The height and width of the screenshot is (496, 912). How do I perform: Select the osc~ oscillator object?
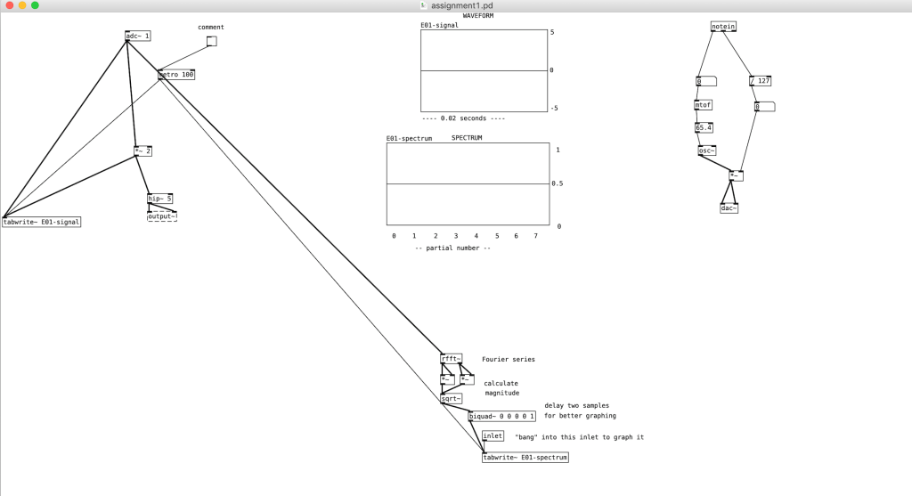[x=707, y=150]
